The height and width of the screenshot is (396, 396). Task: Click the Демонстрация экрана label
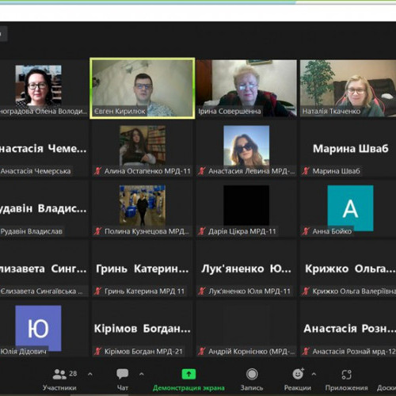tap(188, 388)
